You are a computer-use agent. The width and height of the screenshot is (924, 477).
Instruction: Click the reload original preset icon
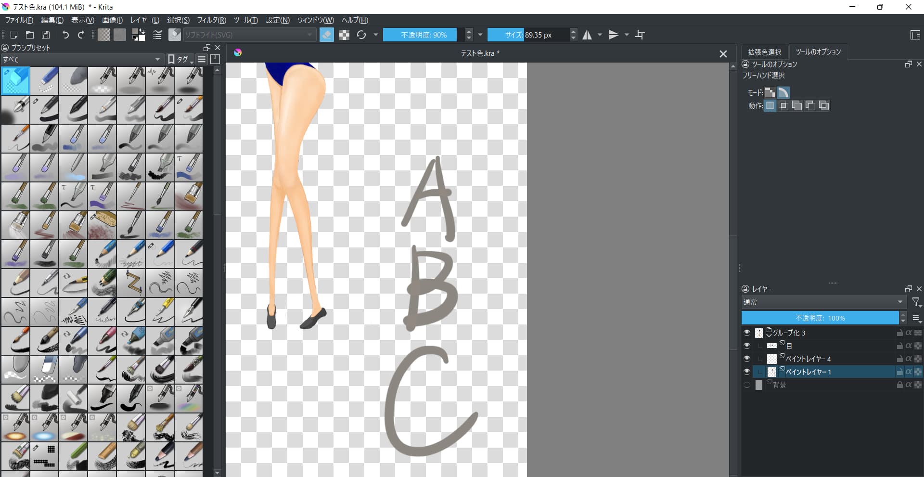coord(361,35)
